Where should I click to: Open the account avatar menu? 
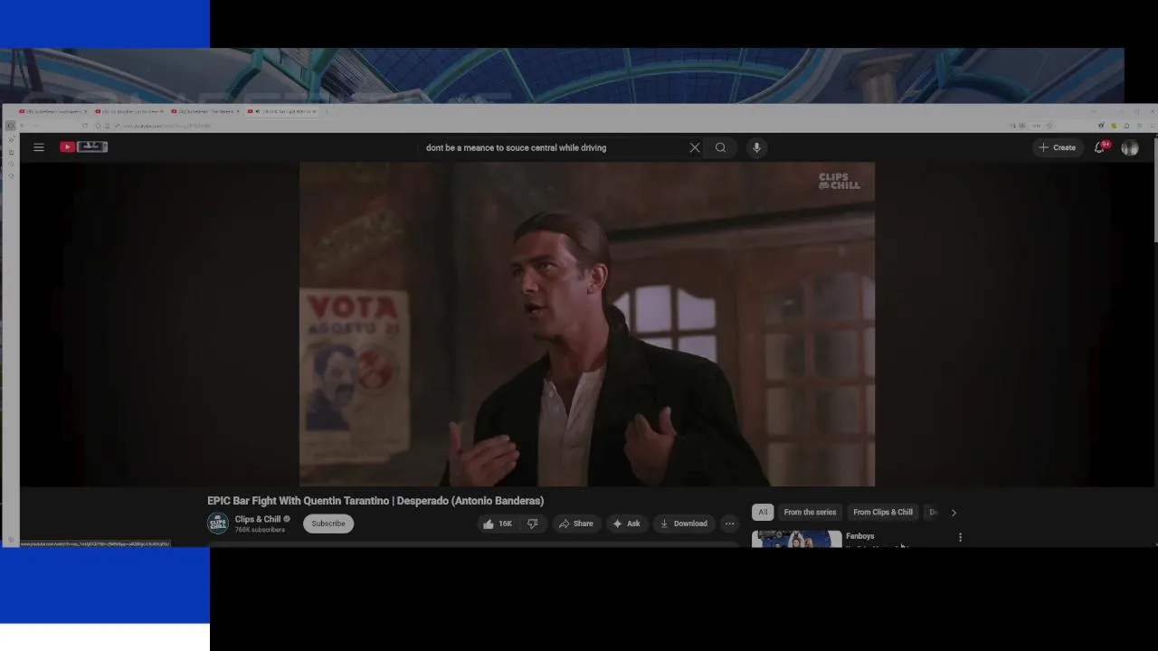click(1130, 147)
